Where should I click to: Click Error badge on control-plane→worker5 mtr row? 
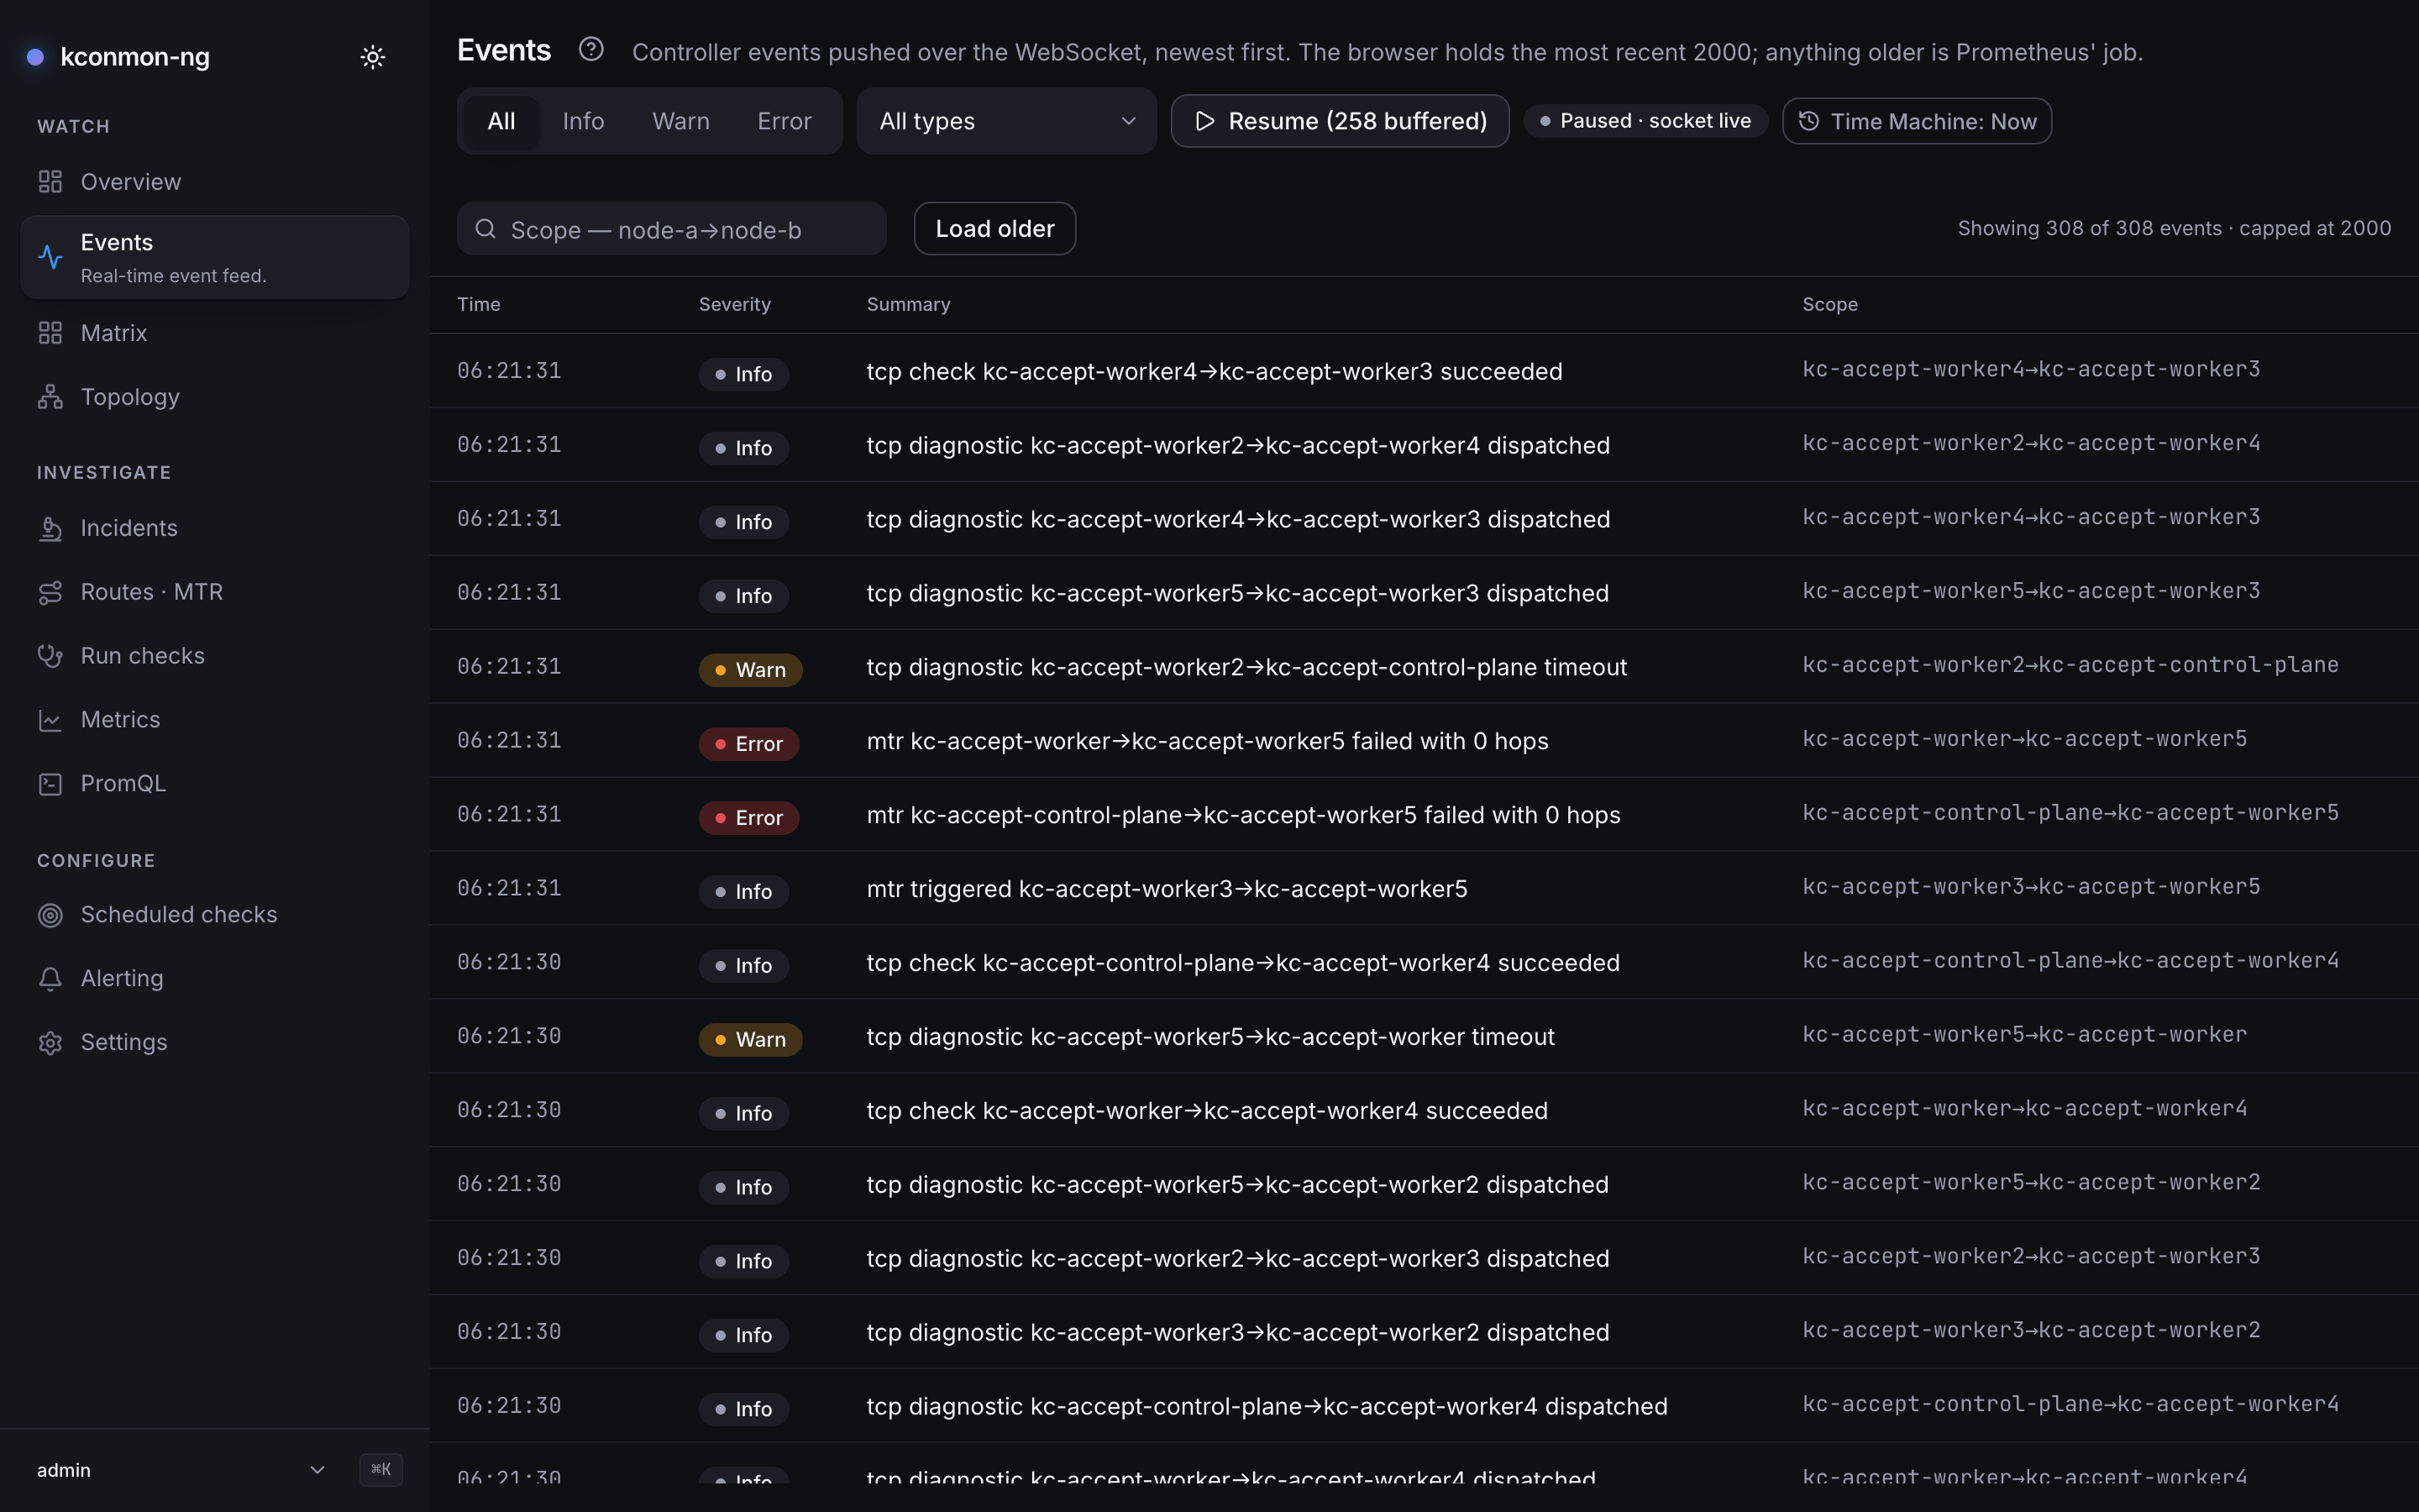pyautogui.click(x=748, y=817)
